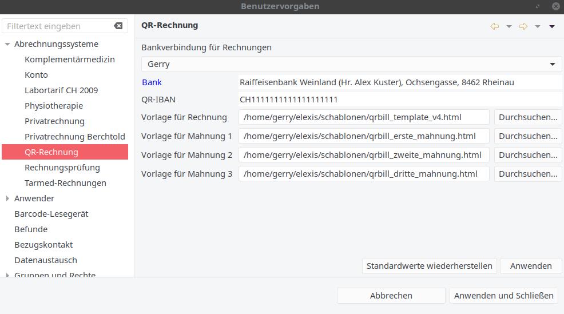Select Datenaustausch in the tree
564x314 pixels.
(x=46, y=260)
